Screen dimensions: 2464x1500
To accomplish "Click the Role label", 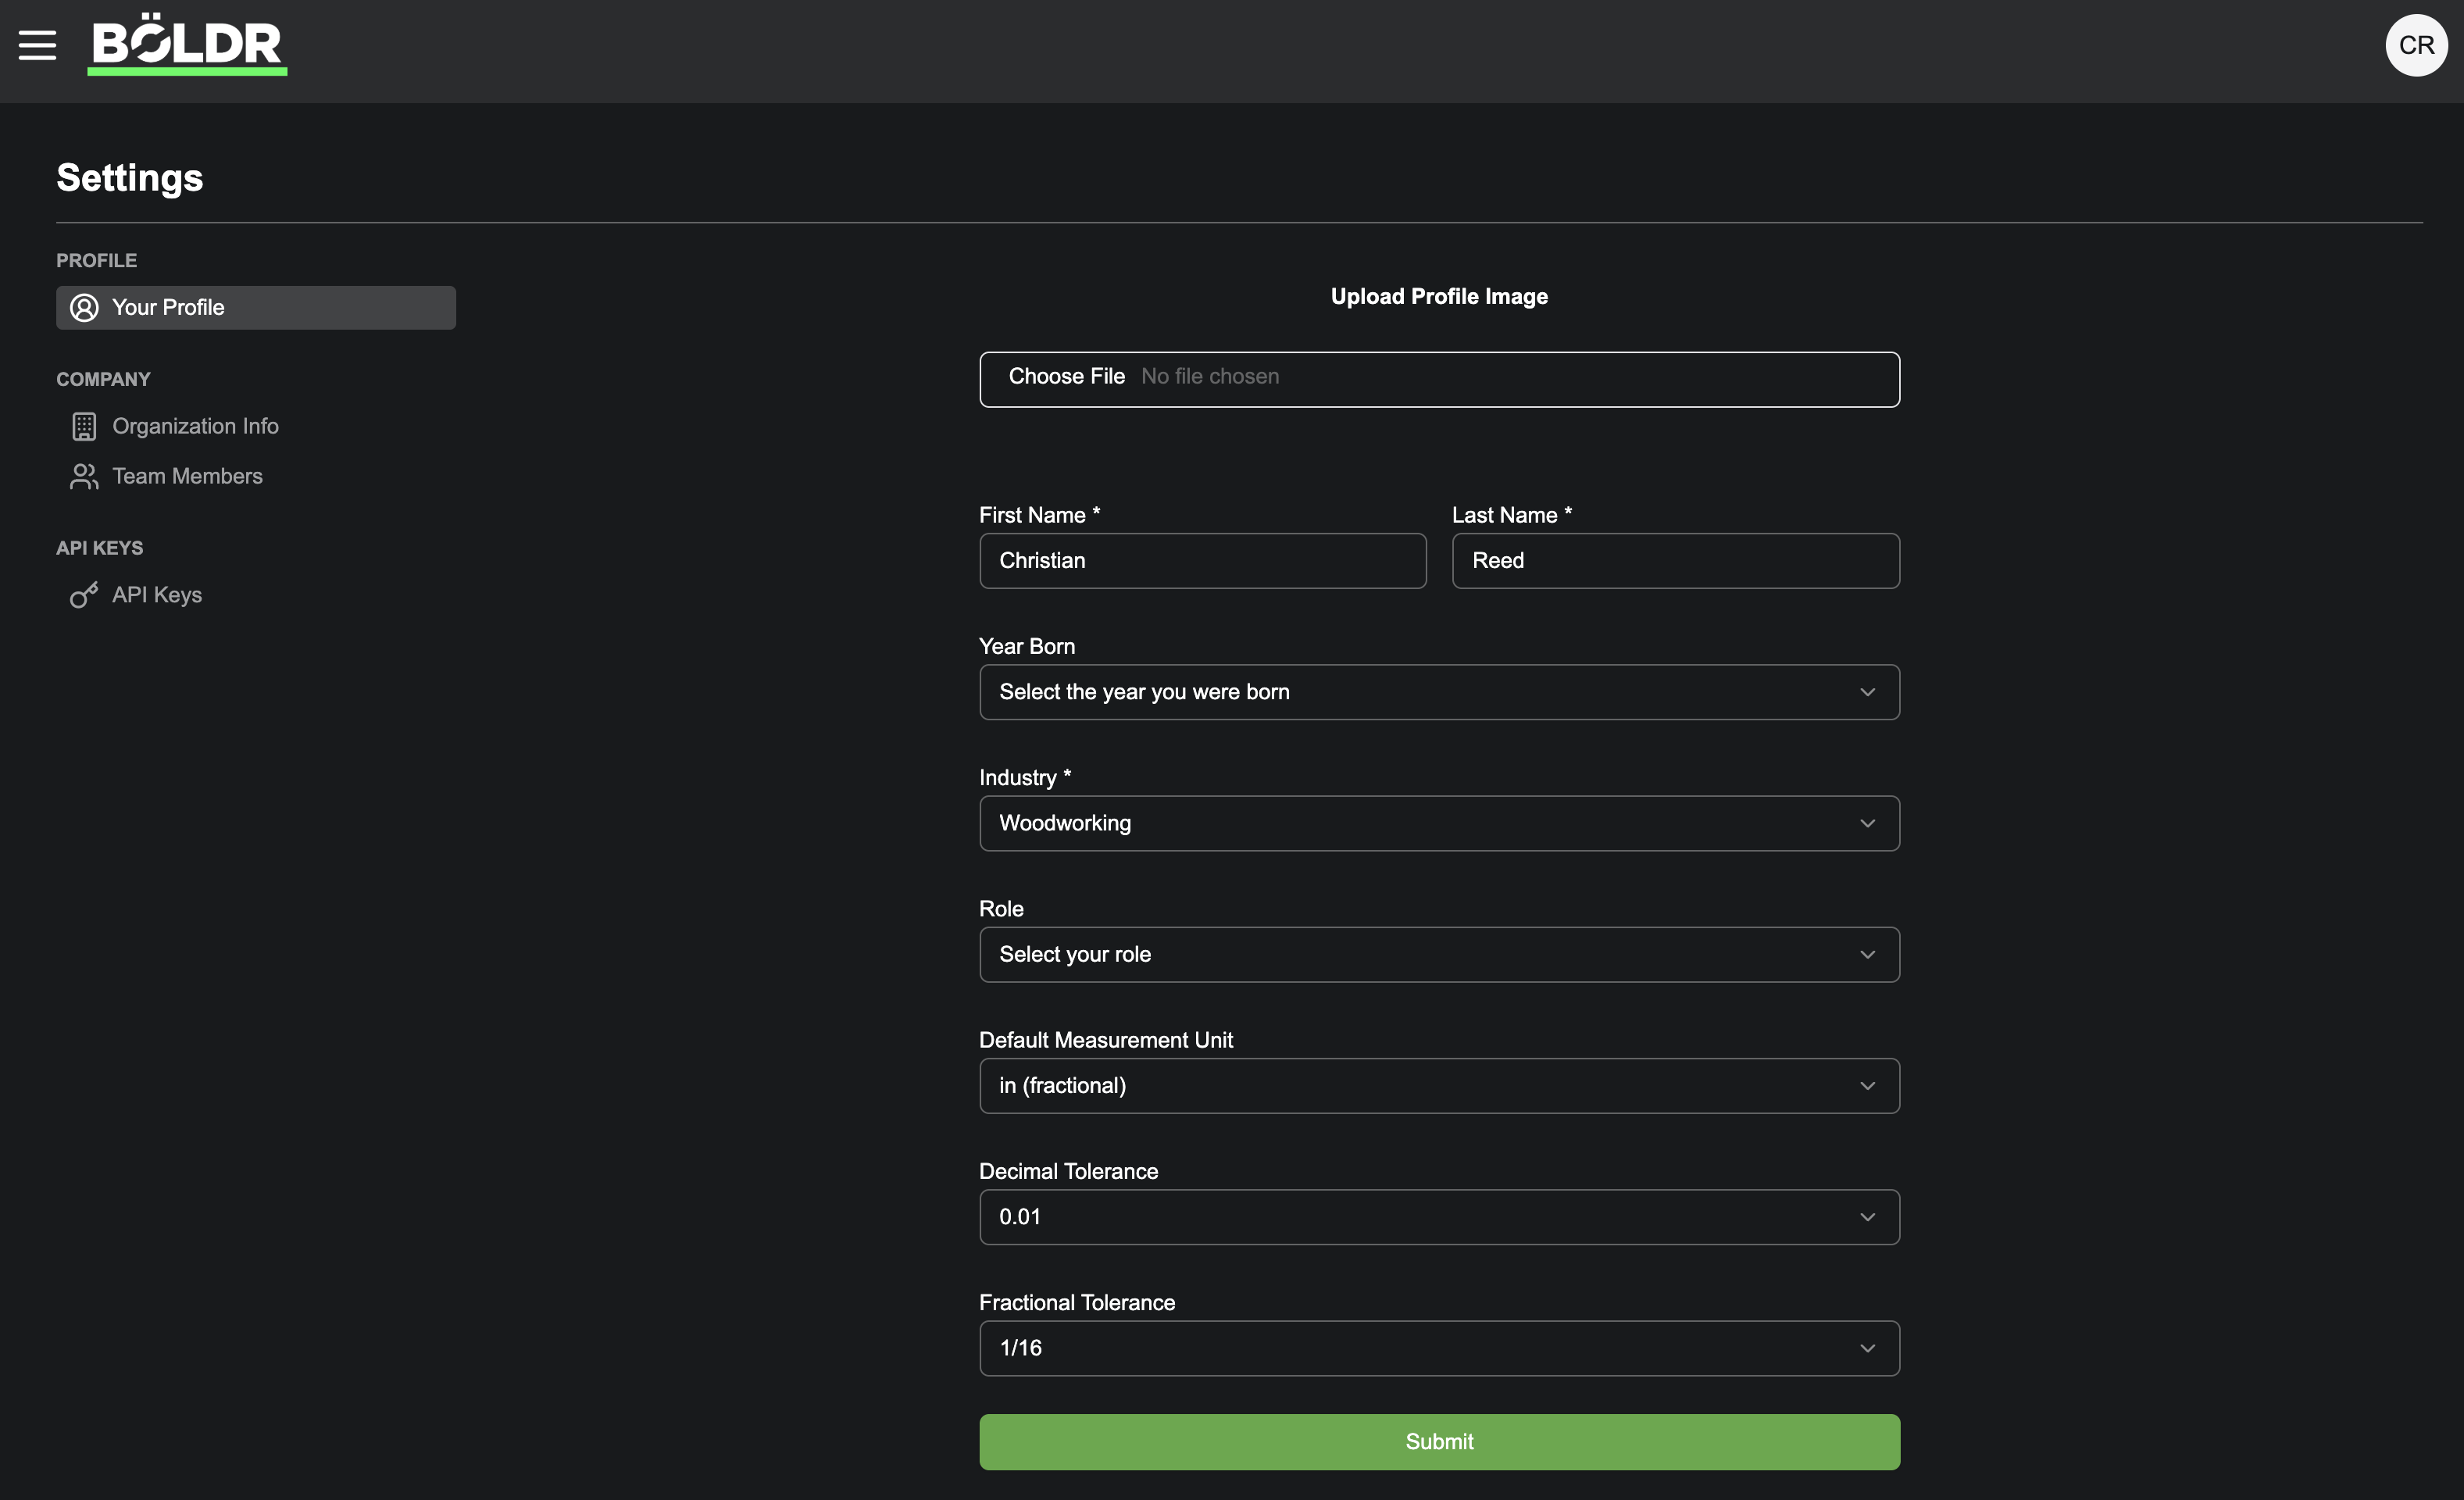I will [1001, 909].
